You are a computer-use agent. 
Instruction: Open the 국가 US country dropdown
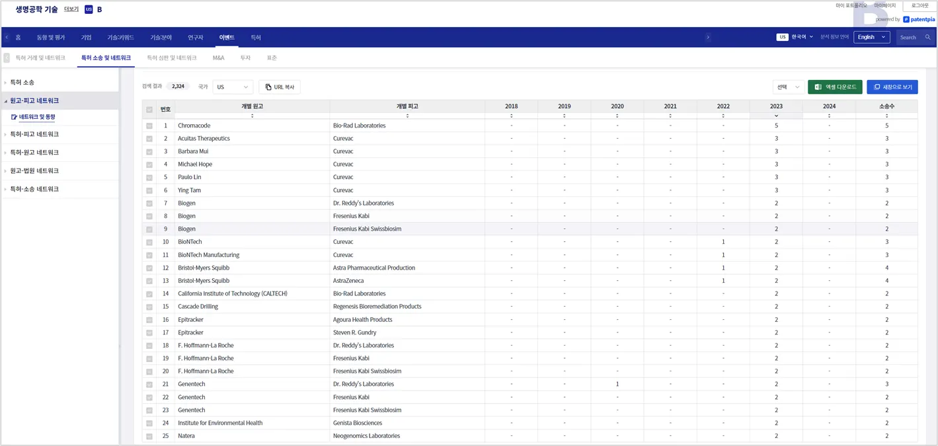click(x=233, y=87)
